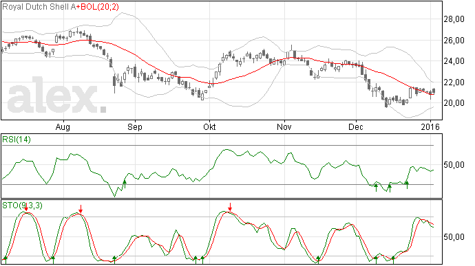The height and width of the screenshot is (266, 475).
Task: Click the '2016' year label on axis
Action: point(430,126)
